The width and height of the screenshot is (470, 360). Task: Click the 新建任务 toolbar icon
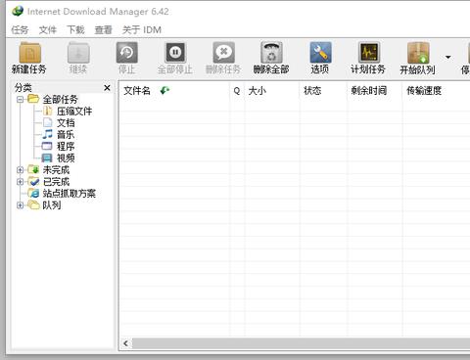pyautogui.click(x=29, y=53)
